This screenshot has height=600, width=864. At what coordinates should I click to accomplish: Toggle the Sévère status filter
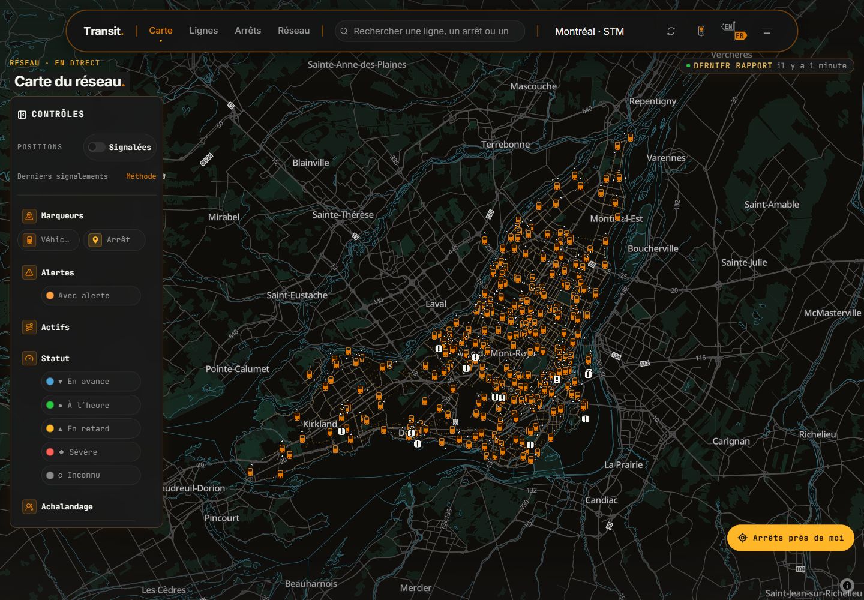point(91,452)
